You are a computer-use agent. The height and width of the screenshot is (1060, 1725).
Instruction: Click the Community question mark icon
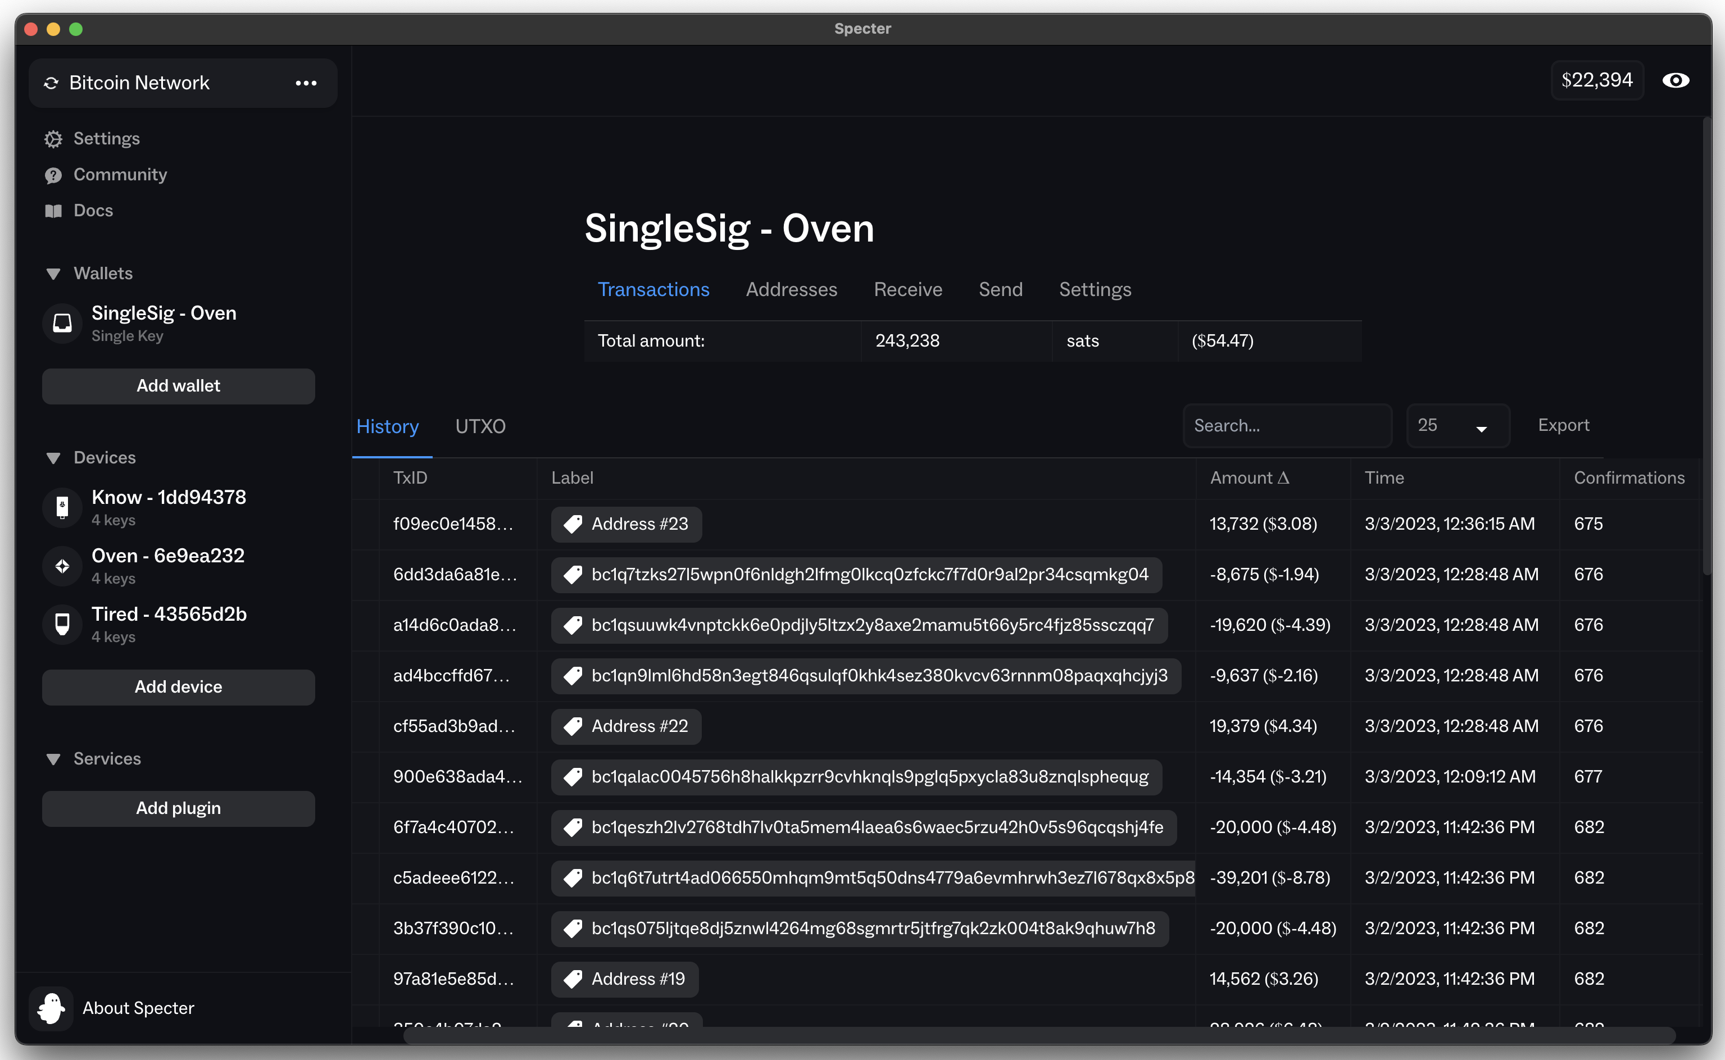[x=53, y=175]
